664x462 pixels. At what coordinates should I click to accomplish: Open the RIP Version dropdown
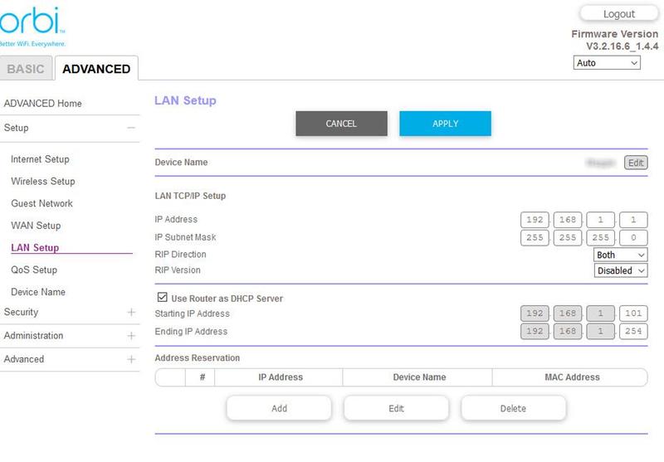coord(620,270)
